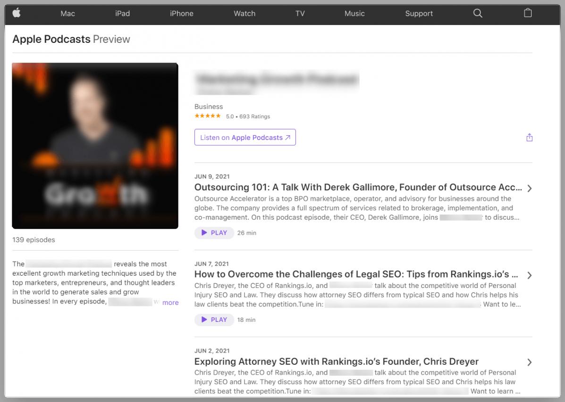The image size is (565, 402).
Task: Expand the Legal SEO episode chevron
Action: 529,275
